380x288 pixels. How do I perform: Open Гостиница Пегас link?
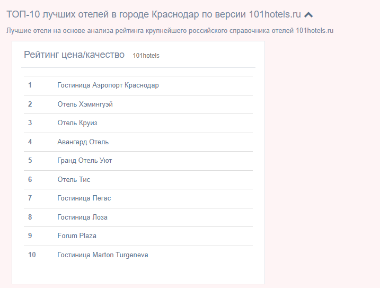coord(84,198)
